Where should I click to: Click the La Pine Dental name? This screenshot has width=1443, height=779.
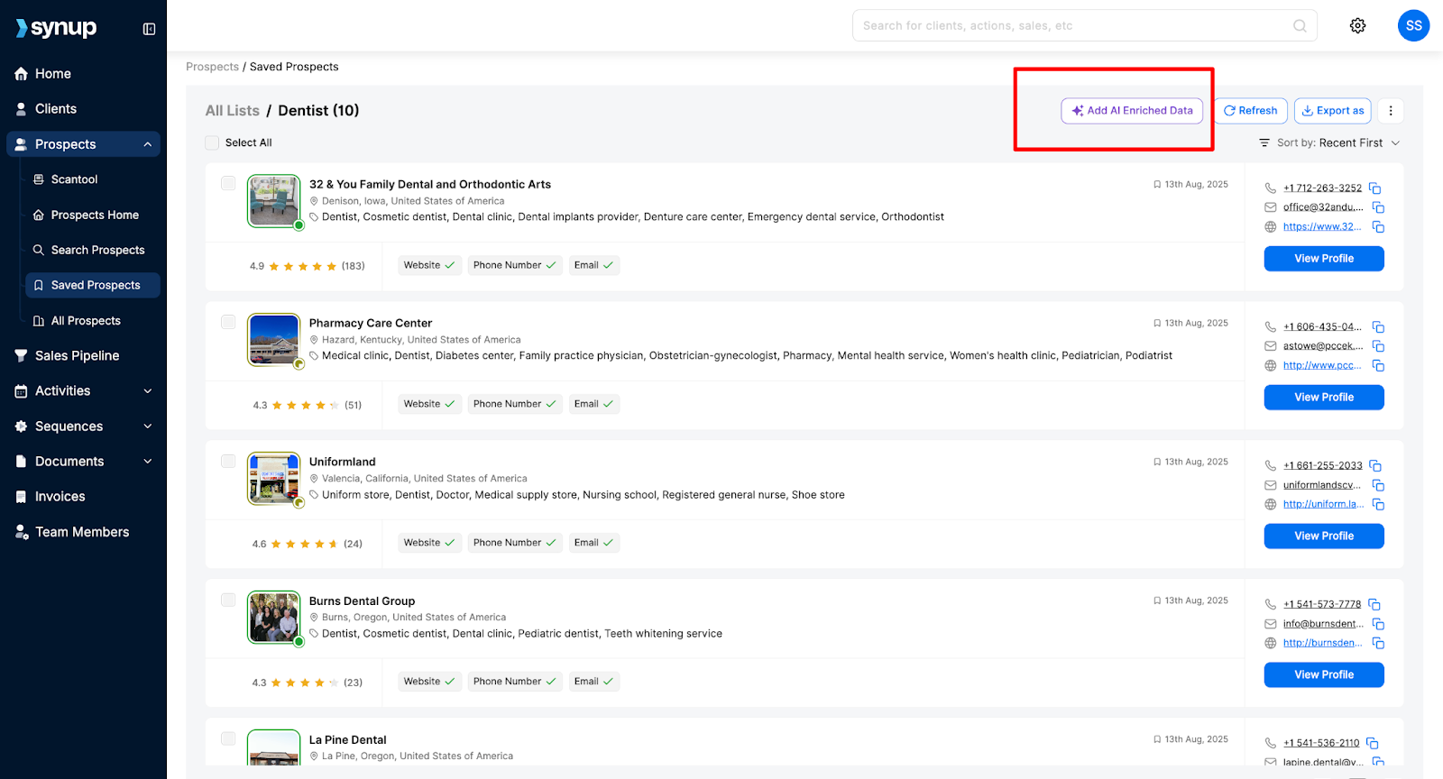[347, 740]
